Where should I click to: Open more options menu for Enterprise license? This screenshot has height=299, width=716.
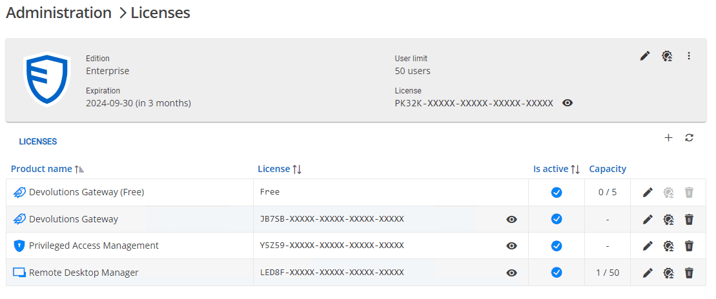pos(689,56)
